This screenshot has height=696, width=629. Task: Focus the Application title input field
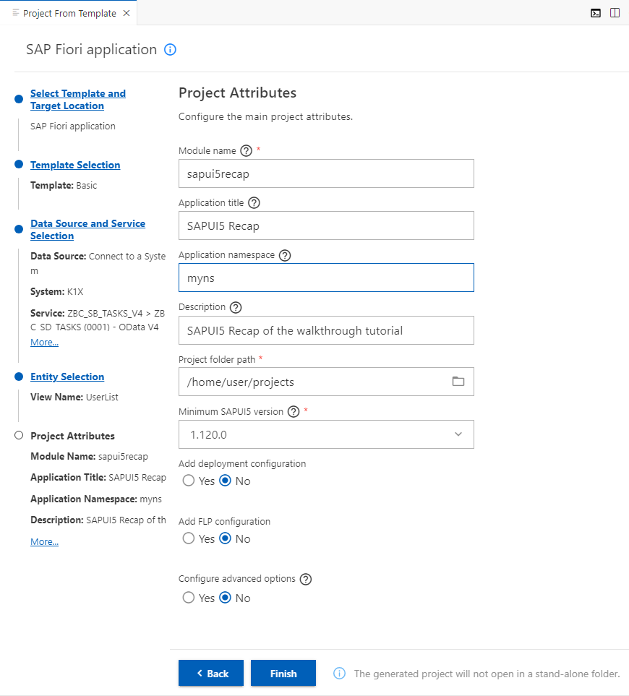click(x=326, y=225)
